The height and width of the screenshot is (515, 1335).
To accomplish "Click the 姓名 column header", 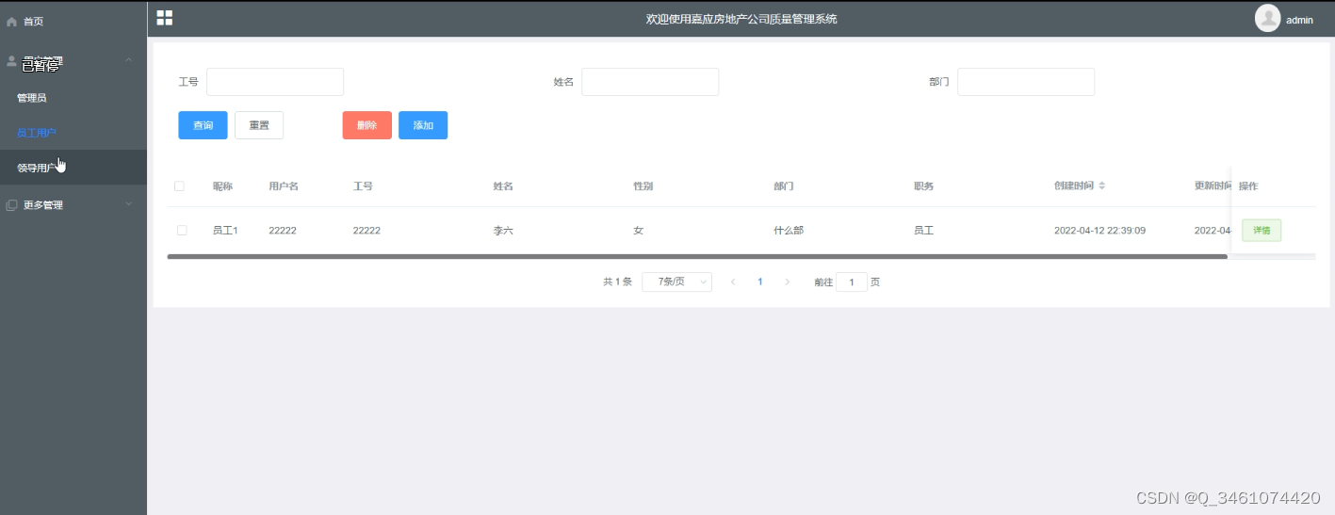I will [x=503, y=185].
